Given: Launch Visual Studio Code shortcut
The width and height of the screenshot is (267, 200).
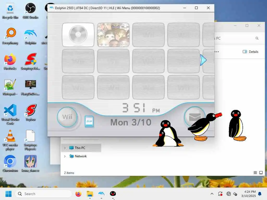Looking at the screenshot, I should 10,115.
